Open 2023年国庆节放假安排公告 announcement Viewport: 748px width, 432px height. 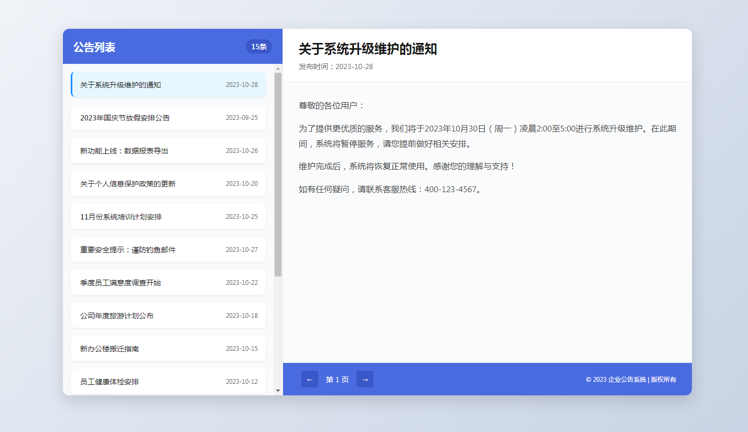pyautogui.click(x=168, y=117)
